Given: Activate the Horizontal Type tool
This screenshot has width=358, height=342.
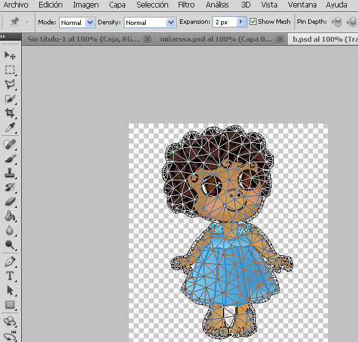Looking at the screenshot, I should (x=10, y=276).
